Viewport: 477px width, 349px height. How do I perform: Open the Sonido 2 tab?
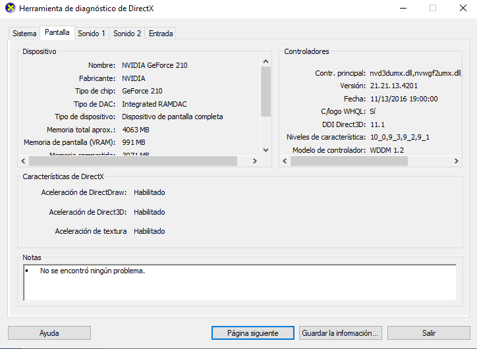127,34
